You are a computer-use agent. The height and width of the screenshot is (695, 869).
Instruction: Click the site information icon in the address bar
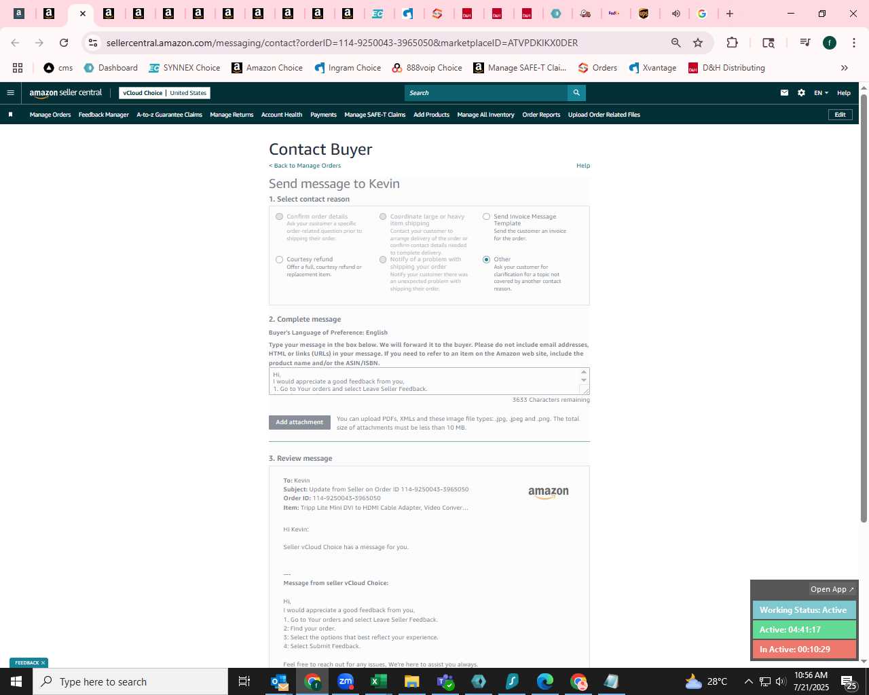coord(93,43)
